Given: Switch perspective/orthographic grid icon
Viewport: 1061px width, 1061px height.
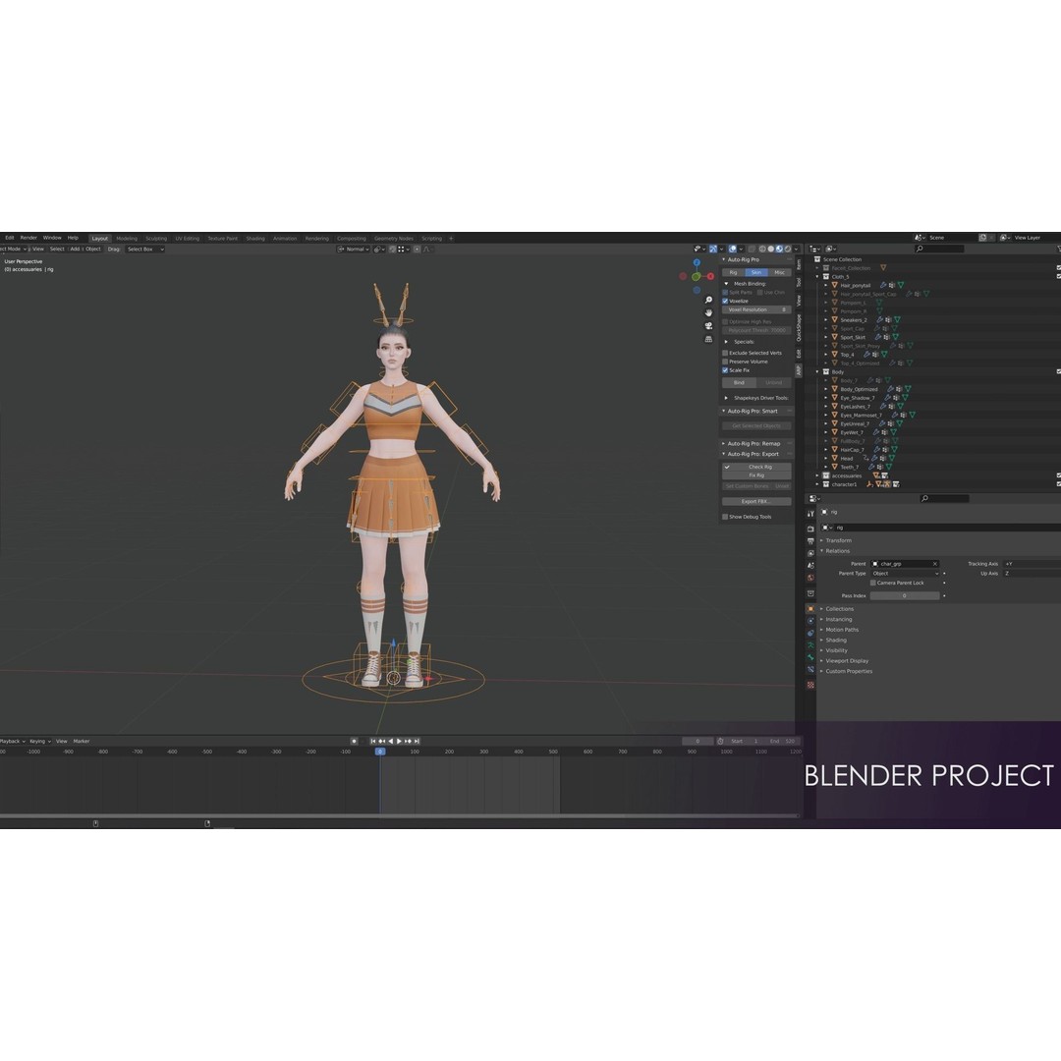Looking at the screenshot, I should 708,339.
